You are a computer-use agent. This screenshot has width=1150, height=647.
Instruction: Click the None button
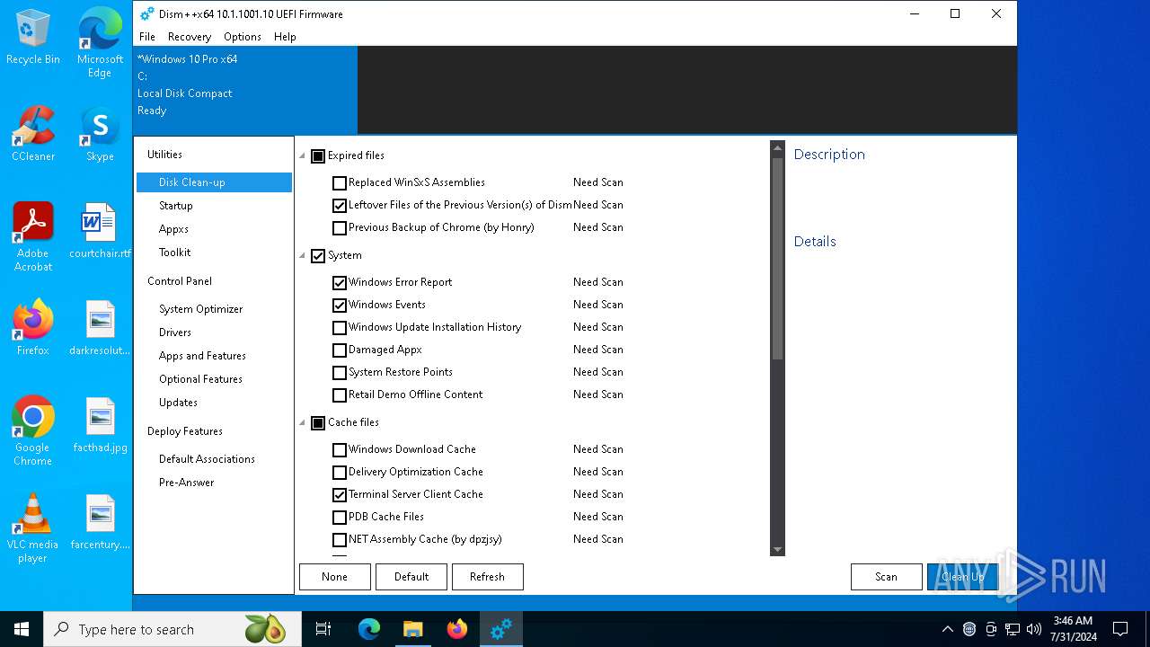pos(334,577)
